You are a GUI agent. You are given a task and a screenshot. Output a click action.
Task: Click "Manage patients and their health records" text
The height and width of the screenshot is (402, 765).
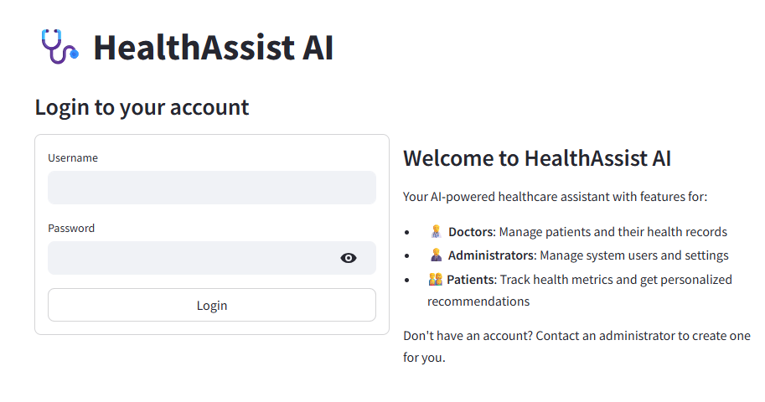(613, 232)
